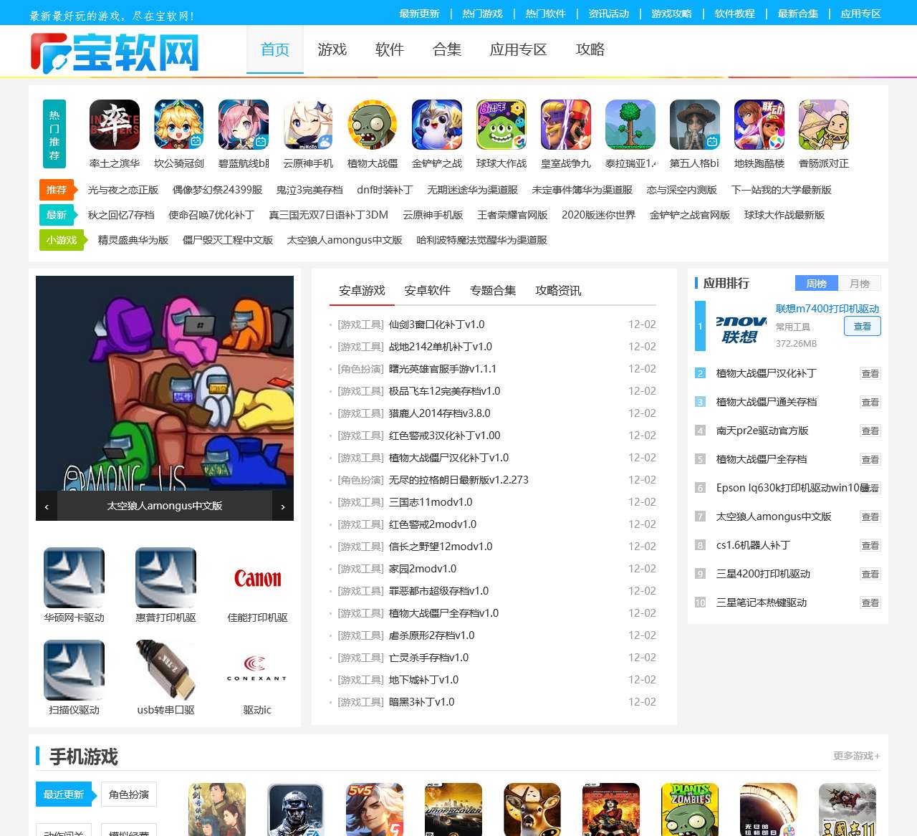Select the 攻略资讯 tab
This screenshot has height=836, width=917.
pyautogui.click(x=558, y=290)
